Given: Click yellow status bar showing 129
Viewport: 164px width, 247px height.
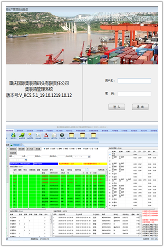Looking at the screenshot, I should pyautogui.click(x=71, y=164).
